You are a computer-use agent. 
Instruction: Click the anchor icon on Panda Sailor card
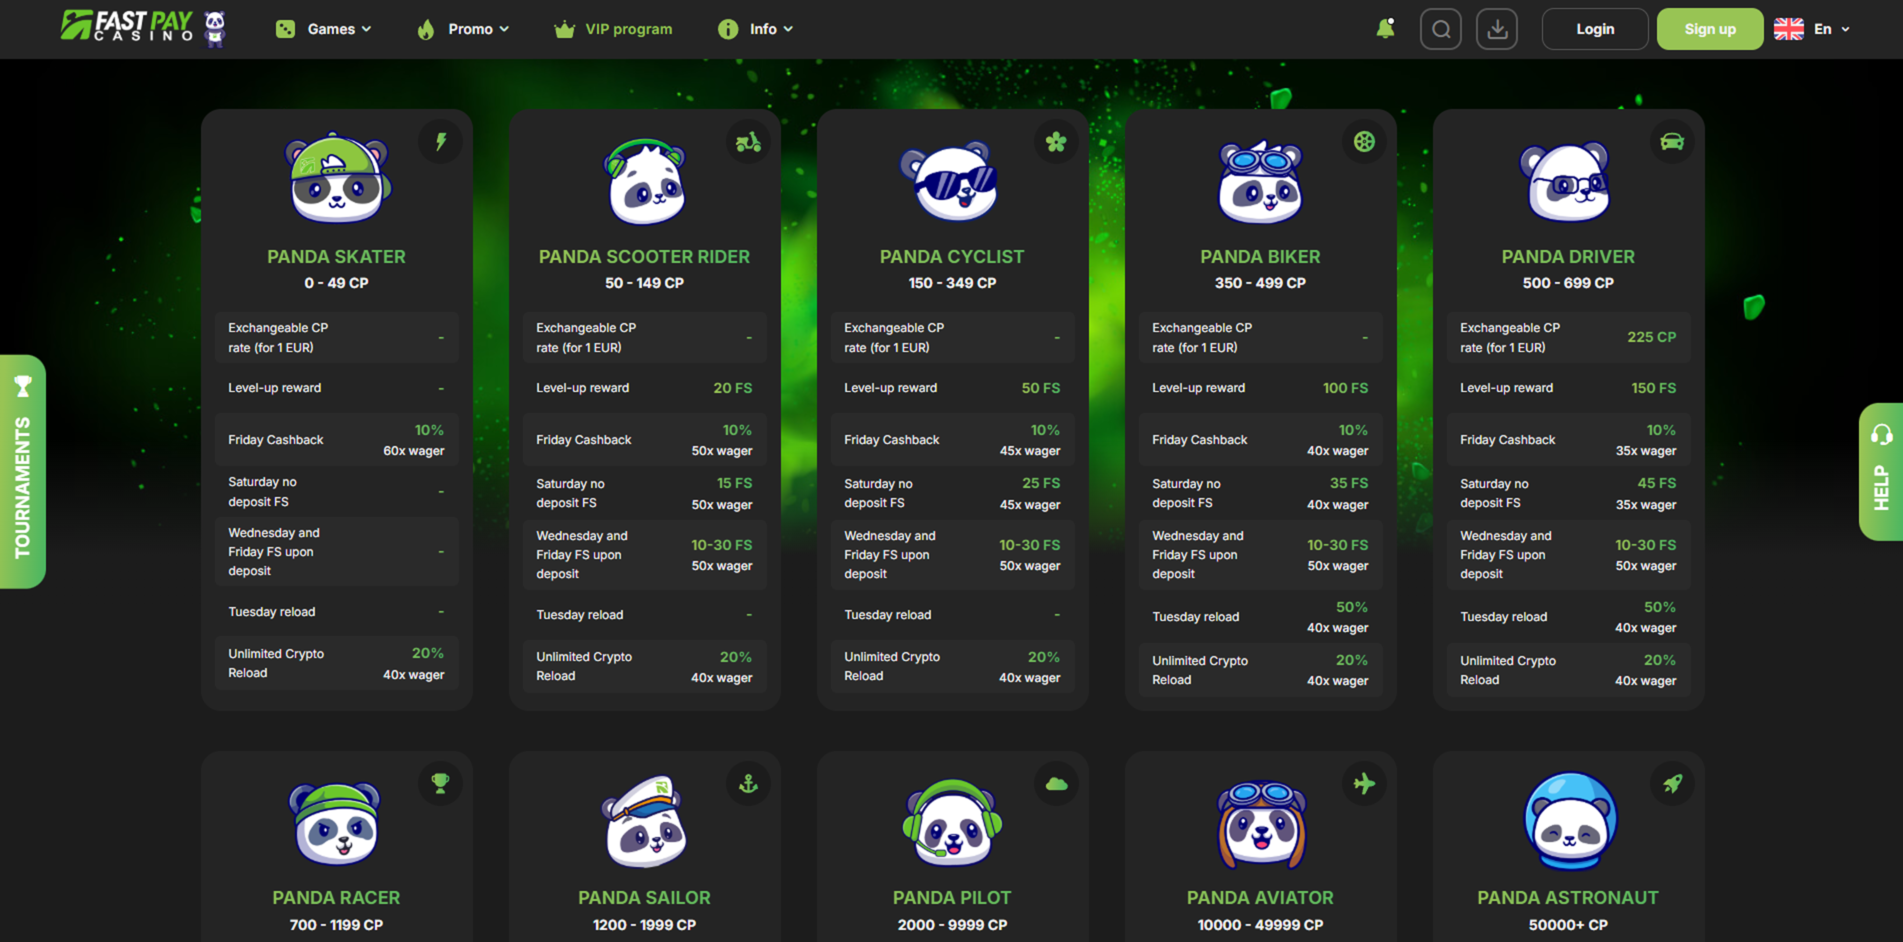point(748,783)
